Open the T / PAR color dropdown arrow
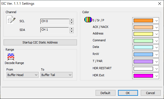 [x=156, y=62]
